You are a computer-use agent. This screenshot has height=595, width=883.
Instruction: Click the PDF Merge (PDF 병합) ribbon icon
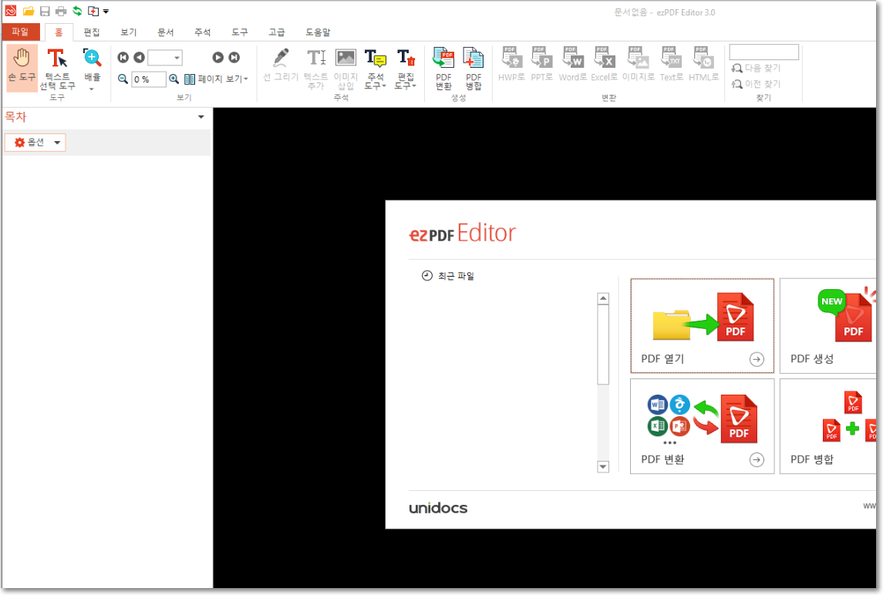474,69
